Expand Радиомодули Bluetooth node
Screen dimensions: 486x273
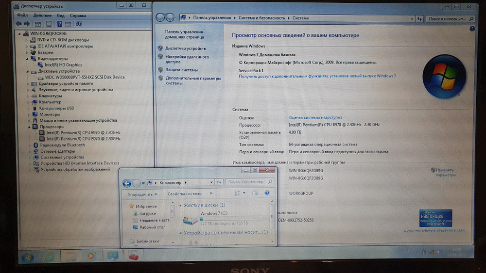click(x=30, y=145)
